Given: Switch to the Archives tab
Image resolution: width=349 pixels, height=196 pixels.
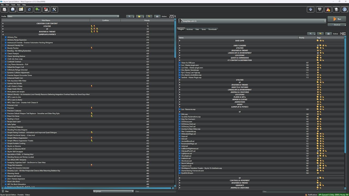Looking at the screenshot, I should point(189,29).
